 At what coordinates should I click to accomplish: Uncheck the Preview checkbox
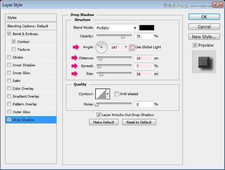195,45
